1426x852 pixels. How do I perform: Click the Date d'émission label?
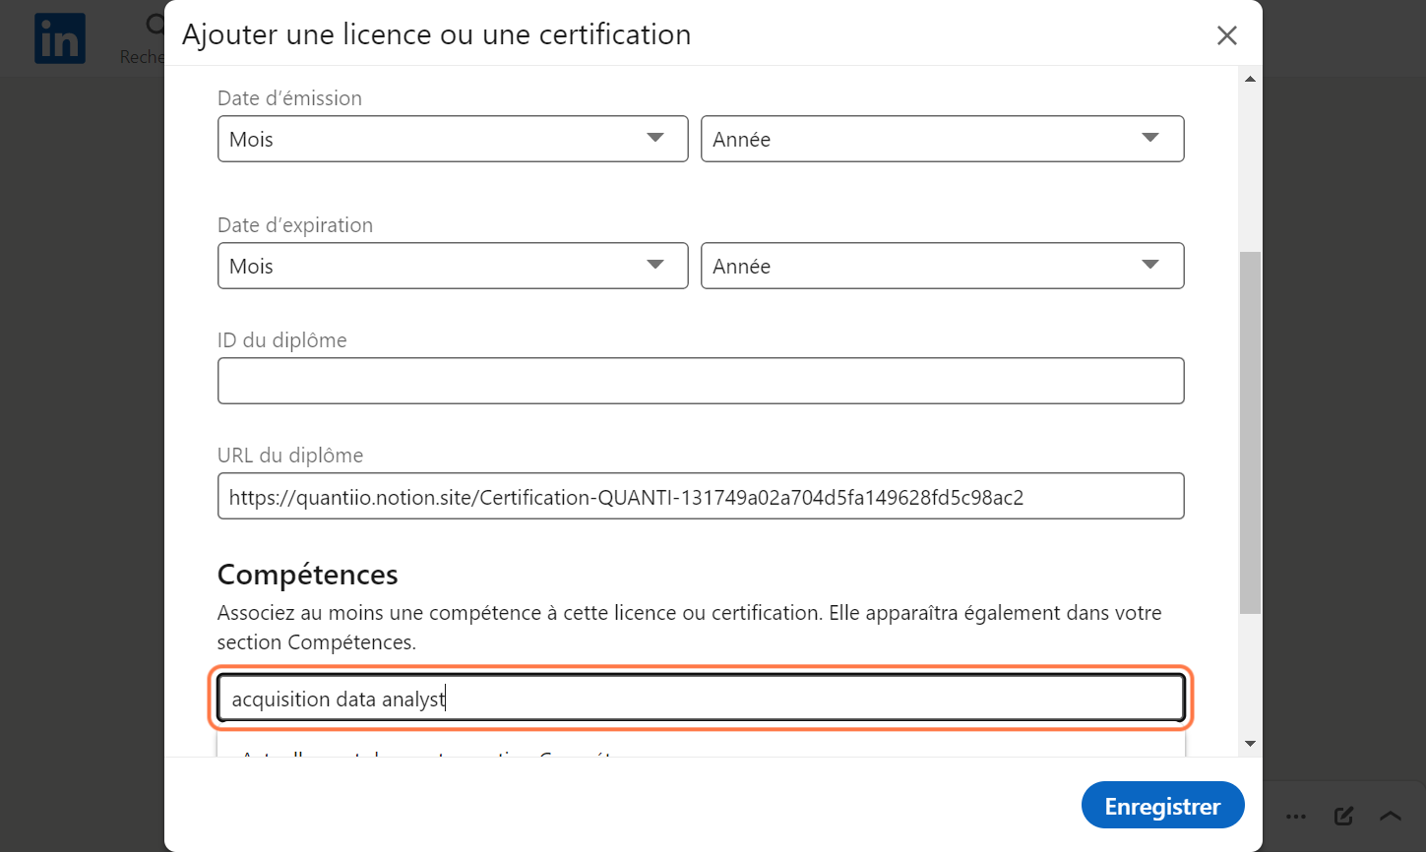(289, 98)
